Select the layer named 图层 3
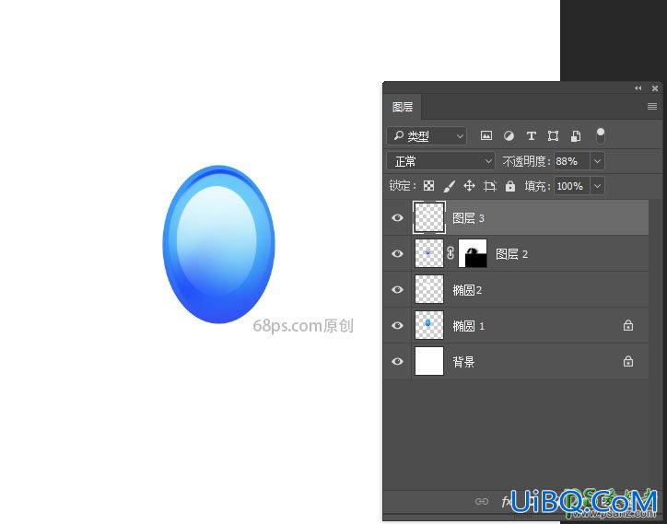The height and width of the screenshot is (524, 667). pyautogui.click(x=468, y=218)
